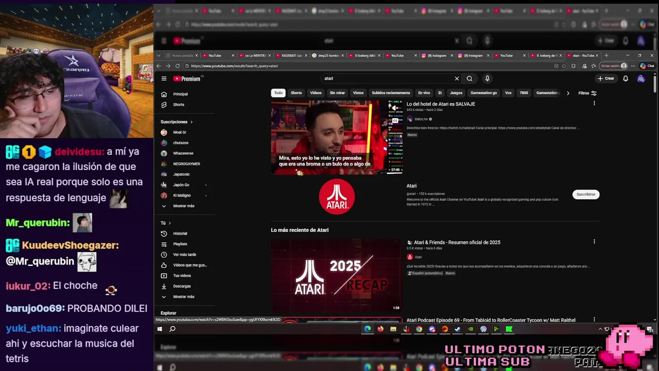Open the YouTube notifications bell

point(626,79)
